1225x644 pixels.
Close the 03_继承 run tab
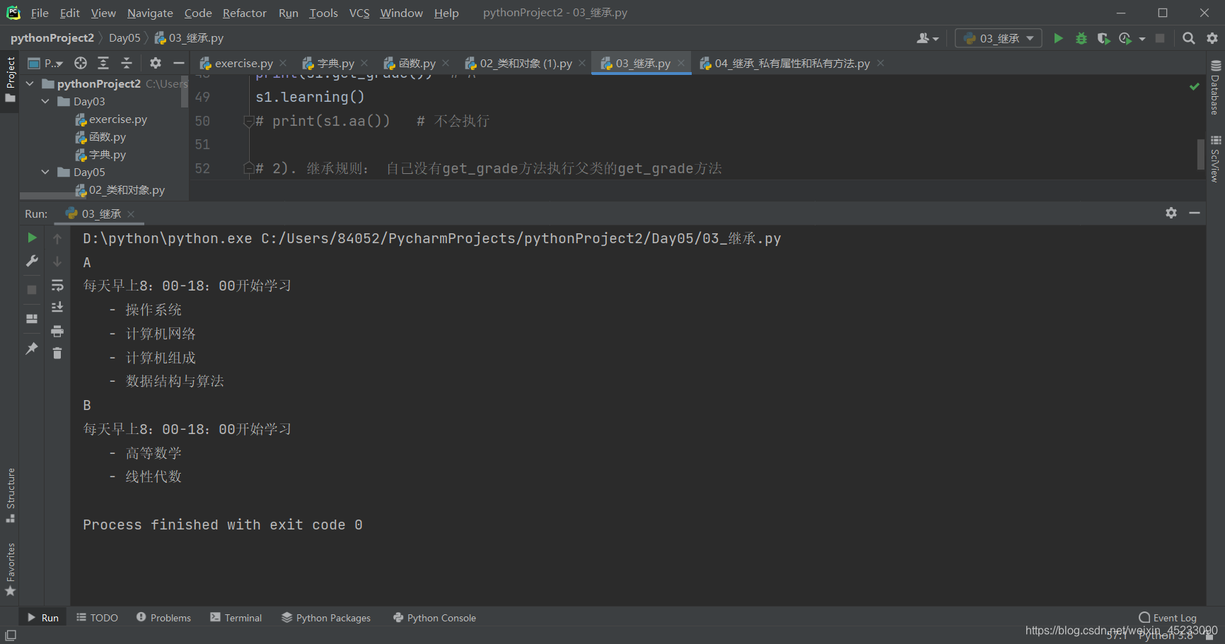click(x=131, y=213)
